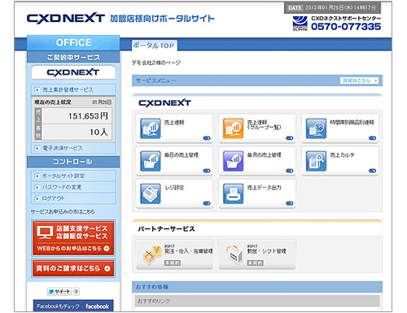407x313 pixels.
Task: Click the red 資料のご請求はこちら button
Action: (x=73, y=268)
